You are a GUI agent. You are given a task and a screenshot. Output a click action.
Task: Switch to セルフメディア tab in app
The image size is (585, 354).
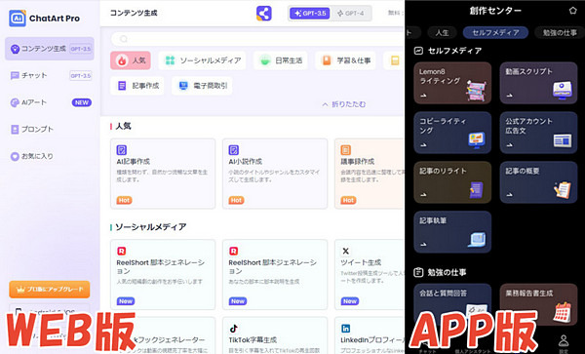coord(495,33)
